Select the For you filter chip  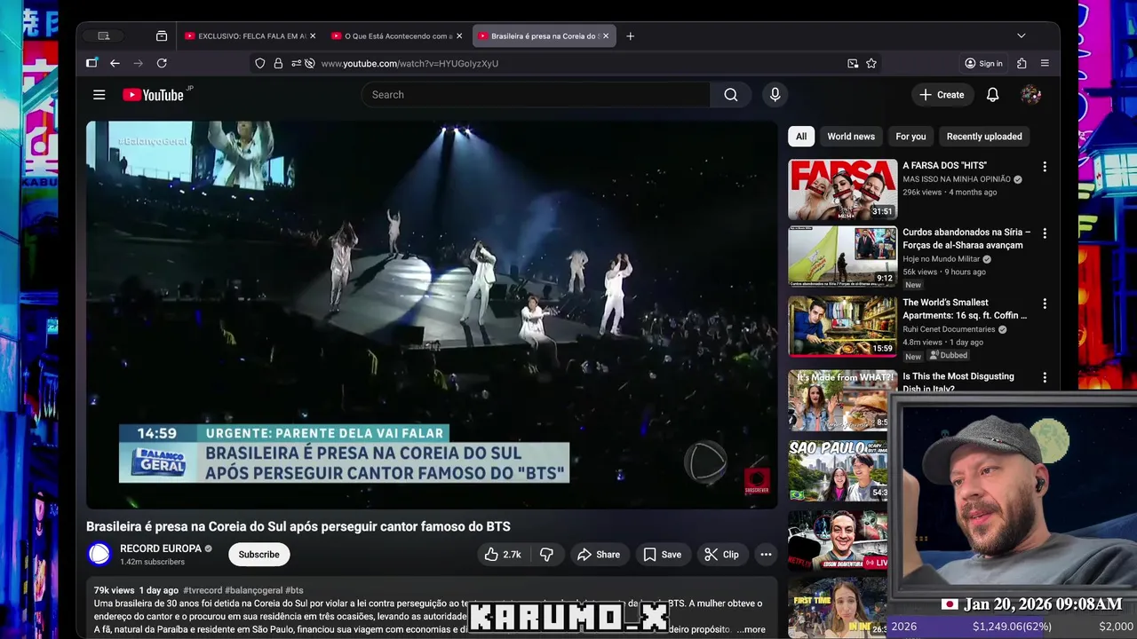click(x=910, y=137)
